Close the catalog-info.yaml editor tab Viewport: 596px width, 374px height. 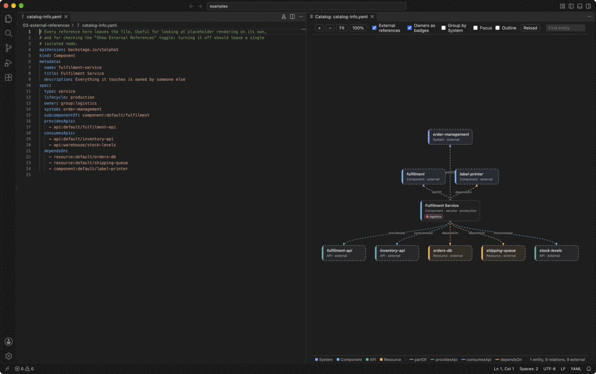tap(66, 17)
